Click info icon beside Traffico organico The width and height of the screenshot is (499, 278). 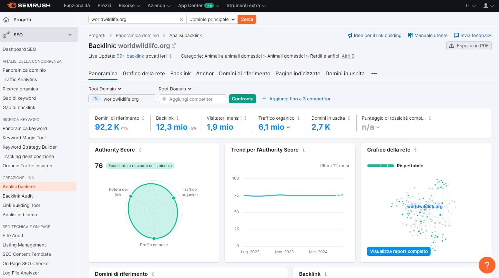coord(299,118)
